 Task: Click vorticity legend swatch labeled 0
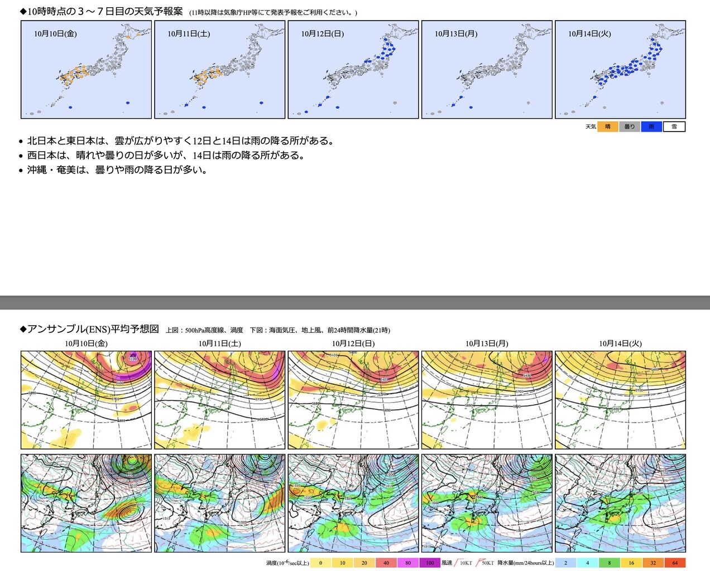point(320,563)
